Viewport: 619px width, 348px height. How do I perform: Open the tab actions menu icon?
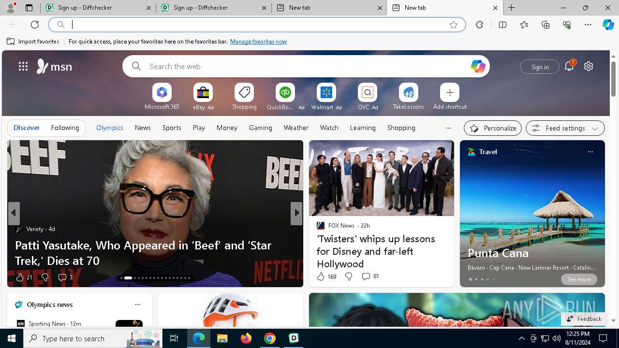coord(29,8)
